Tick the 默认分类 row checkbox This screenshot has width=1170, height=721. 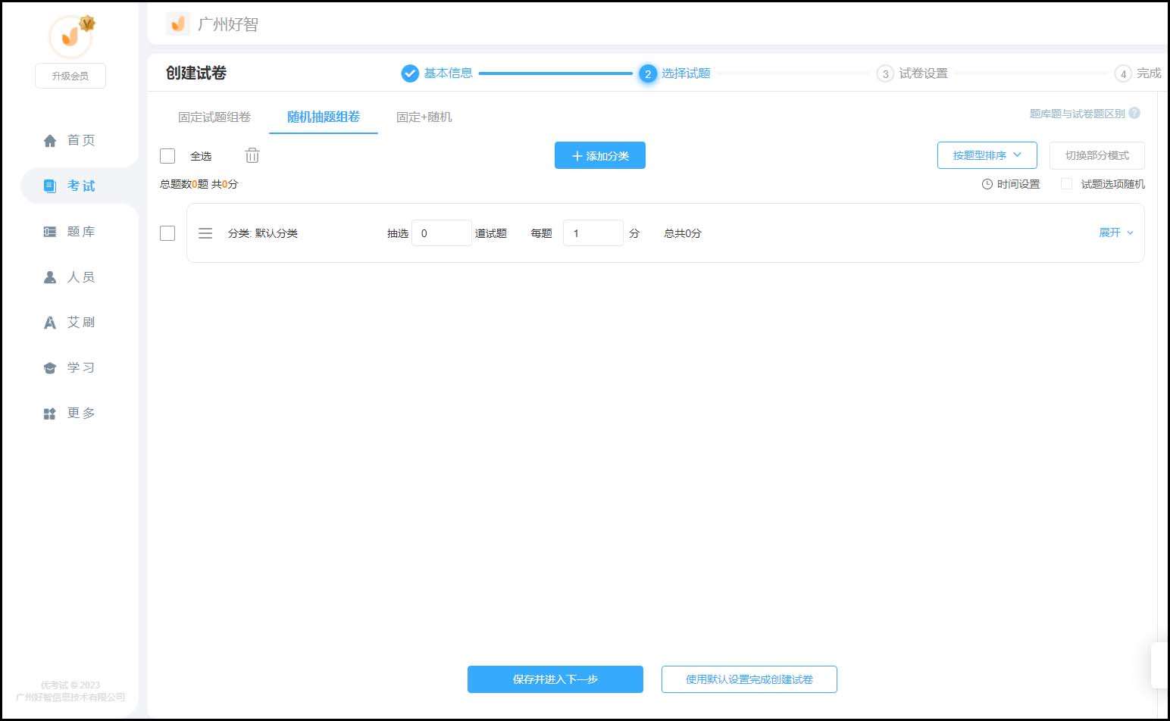(x=167, y=233)
